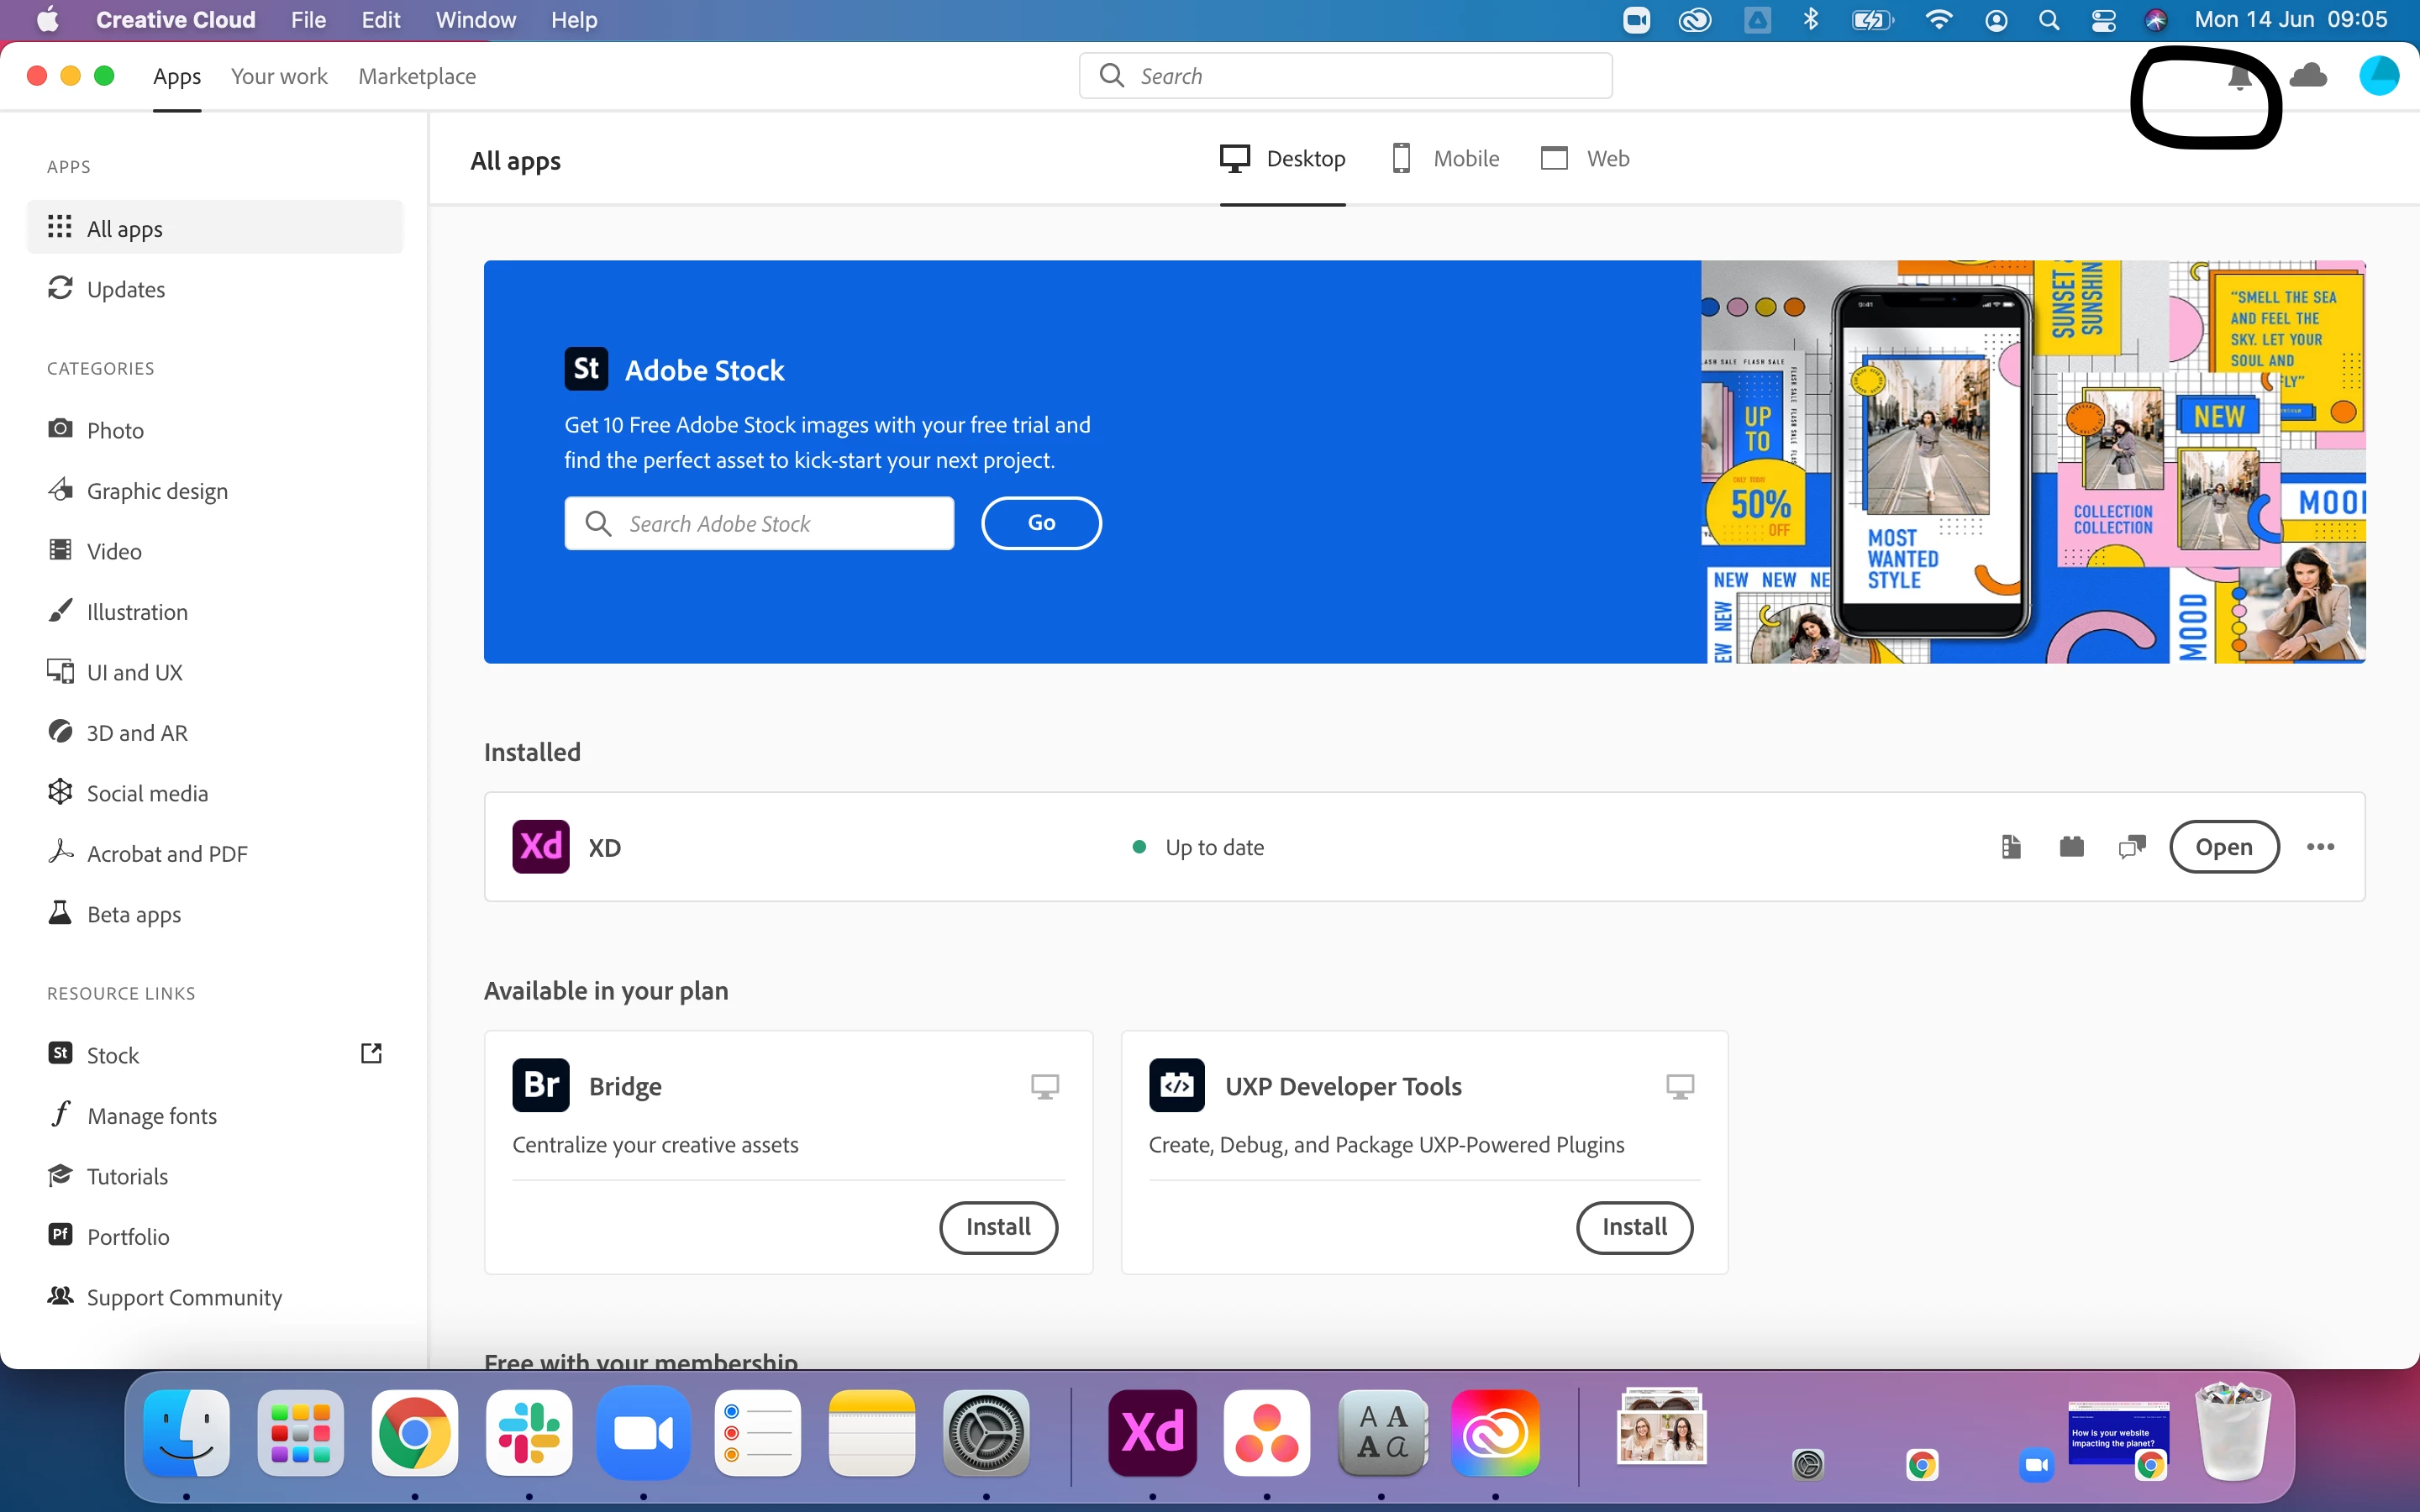
Task: Open cloud sync status icon
Action: click(2308, 76)
